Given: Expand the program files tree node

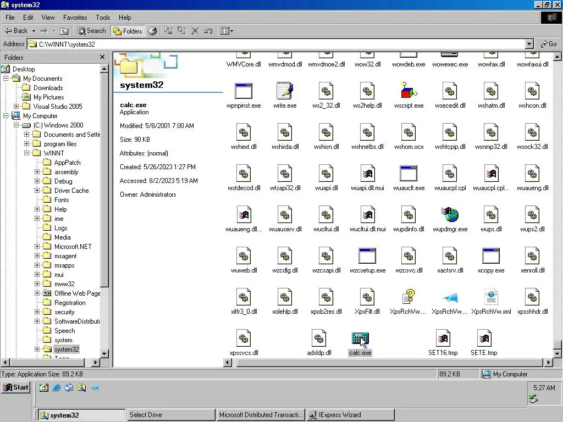Looking at the screenshot, I should click(x=26, y=143).
